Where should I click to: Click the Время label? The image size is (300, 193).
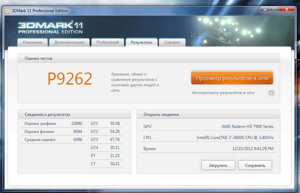click(x=149, y=149)
